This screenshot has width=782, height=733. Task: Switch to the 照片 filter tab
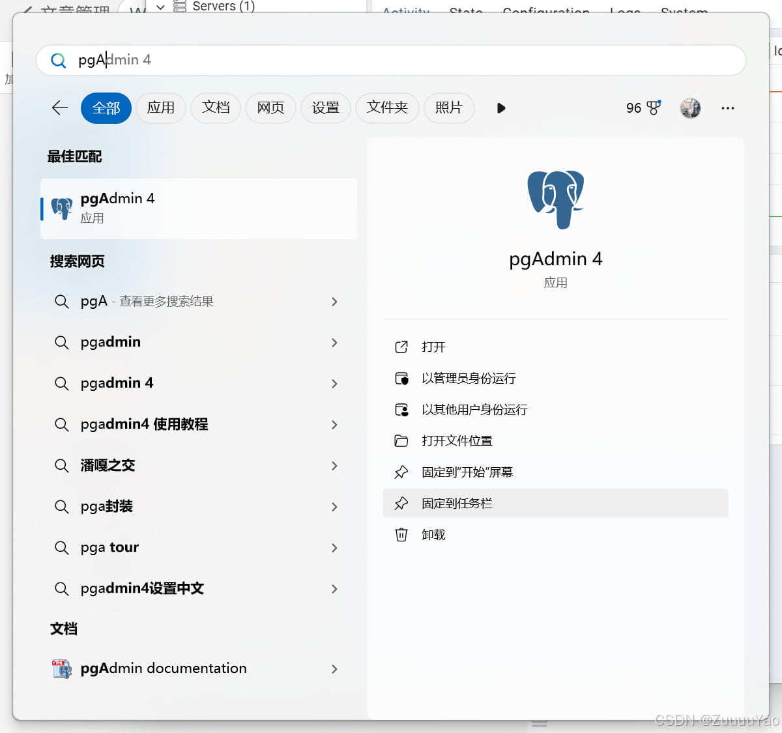tap(449, 108)
